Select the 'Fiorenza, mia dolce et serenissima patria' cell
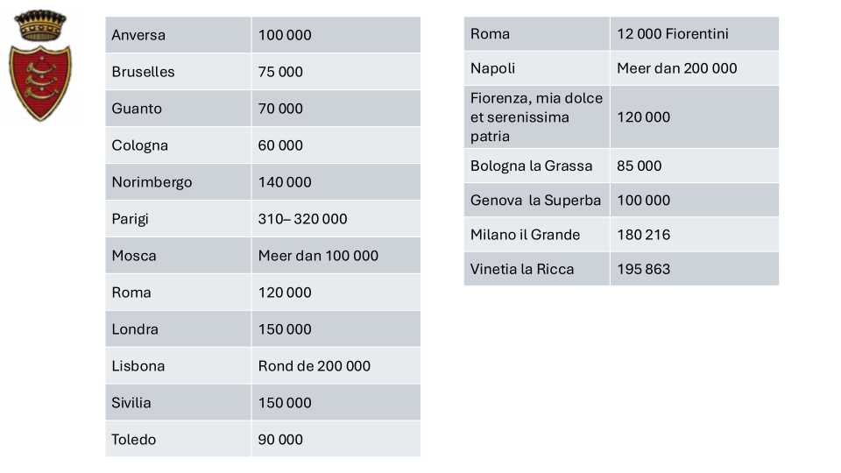Image resolution: width=841 pixels, height=473 pixels. [x=536, y=117]
